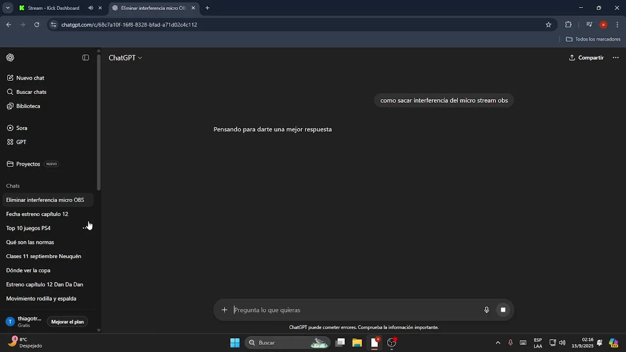
Task: Select the 'Eliminar interferencia micro OBS' browser tab
Action: tap(153, 8)
